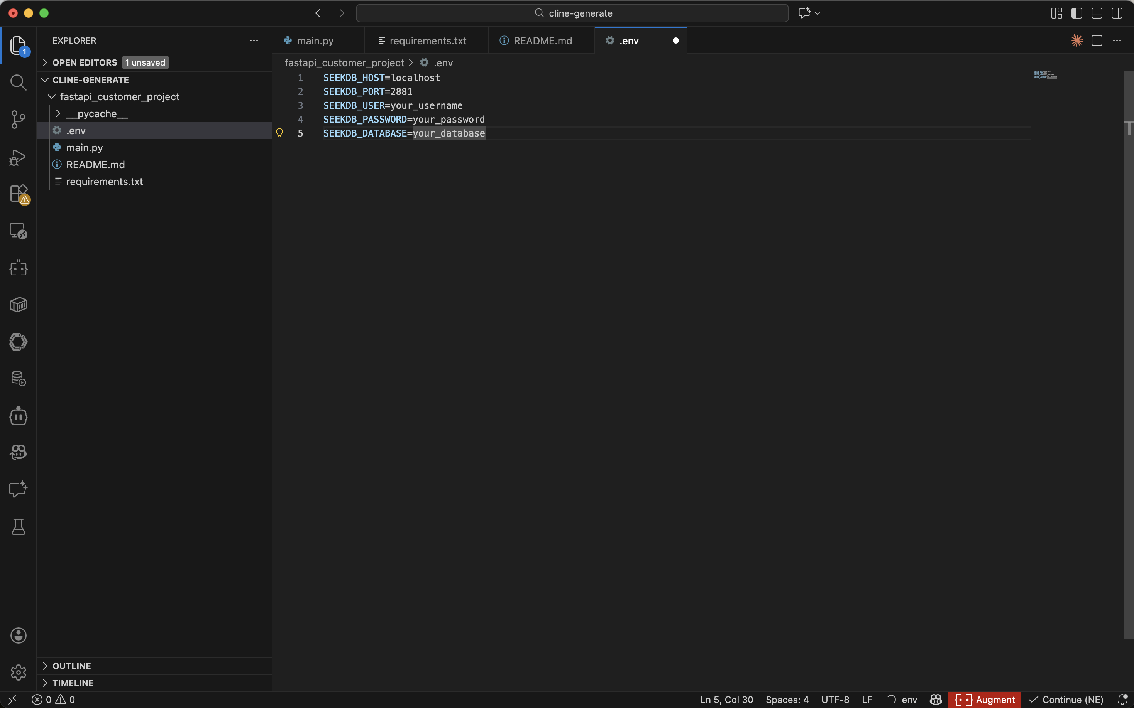This screenshot has width=1134, height=708.
Task: Toggle the bottom panel visibility
Action: tap(1097, 13)
